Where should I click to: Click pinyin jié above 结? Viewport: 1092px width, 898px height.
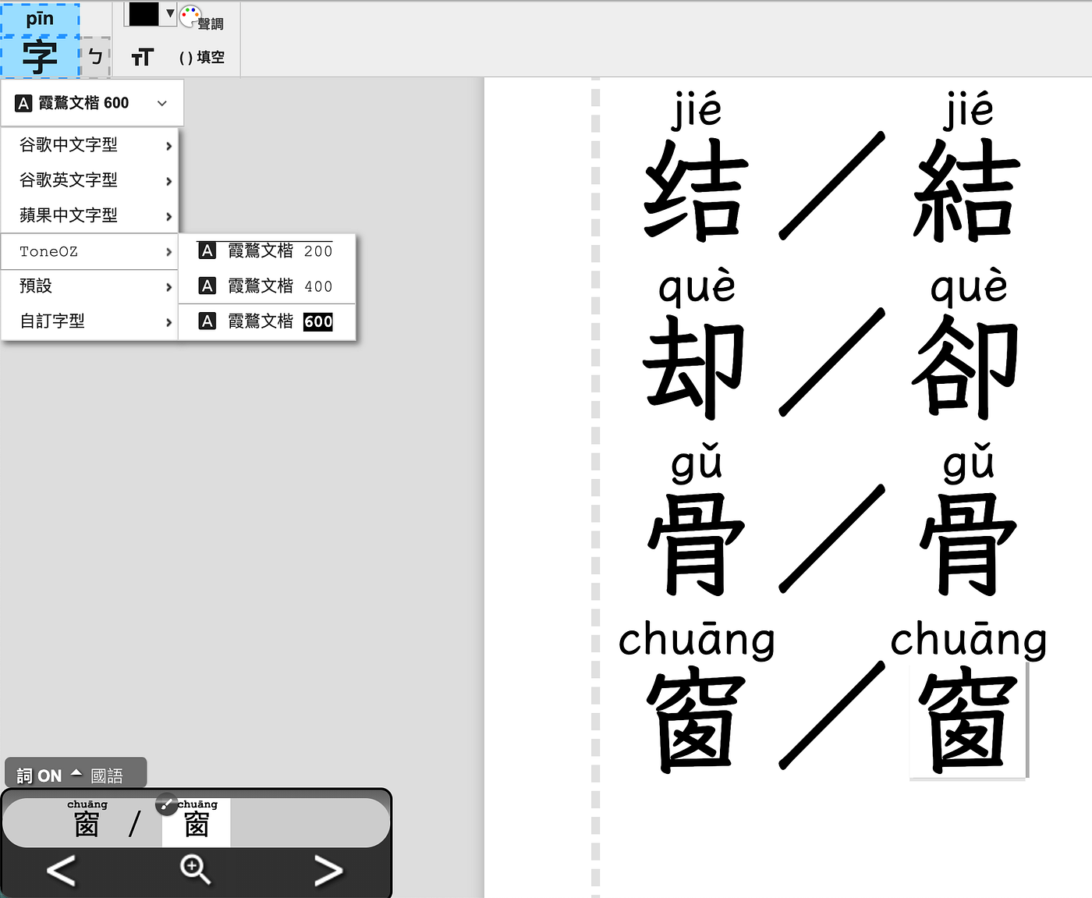click(x=697, y=109)
